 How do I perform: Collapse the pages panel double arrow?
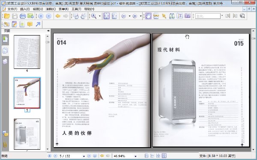(48, 31)
